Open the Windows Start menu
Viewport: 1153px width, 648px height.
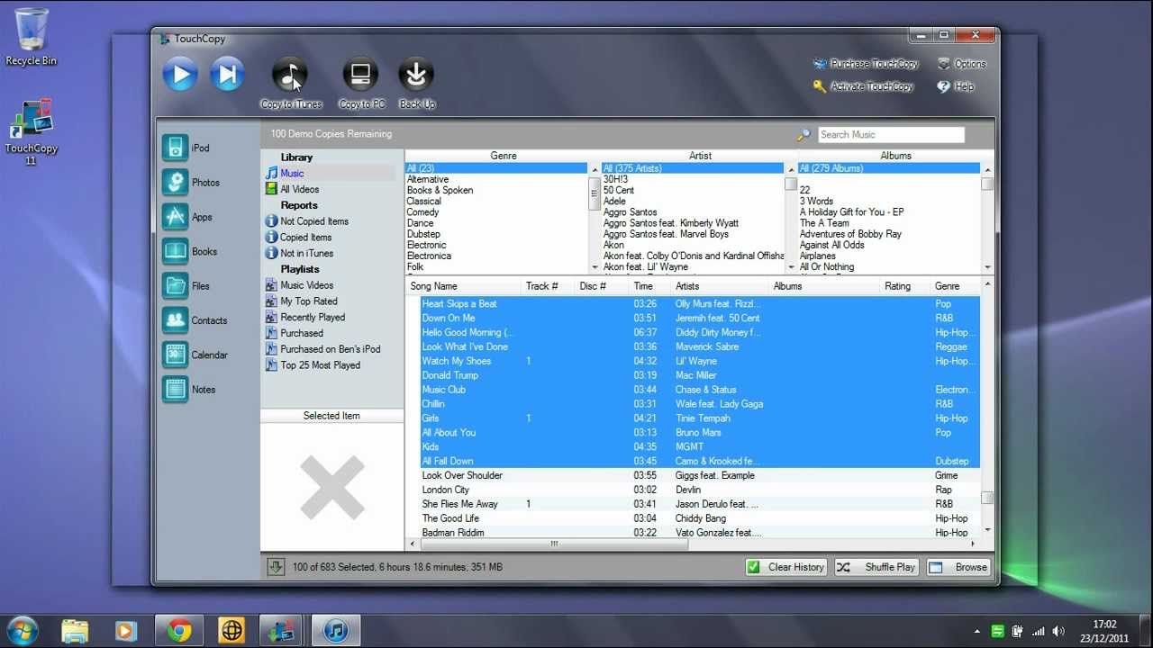pos(23,629)
